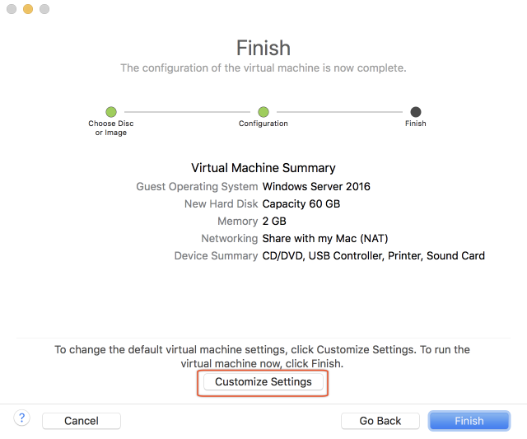Click the Capacity 60 GB hard disk value
Screen dimensions: 527x439
(301, 203)
